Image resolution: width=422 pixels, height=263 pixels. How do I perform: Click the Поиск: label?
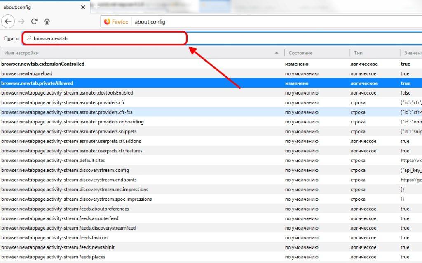click(11, 38)
